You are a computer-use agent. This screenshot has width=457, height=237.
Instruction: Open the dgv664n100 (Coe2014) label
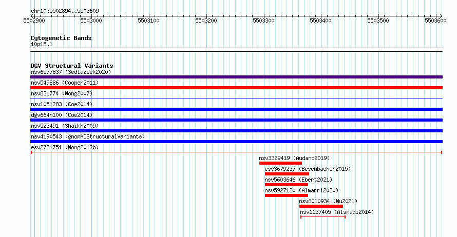tap(62, 115)
